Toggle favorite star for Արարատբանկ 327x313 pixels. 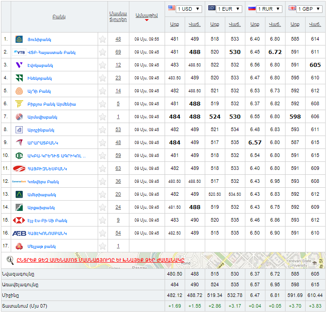pyautogui.click(x=103, y=143)
